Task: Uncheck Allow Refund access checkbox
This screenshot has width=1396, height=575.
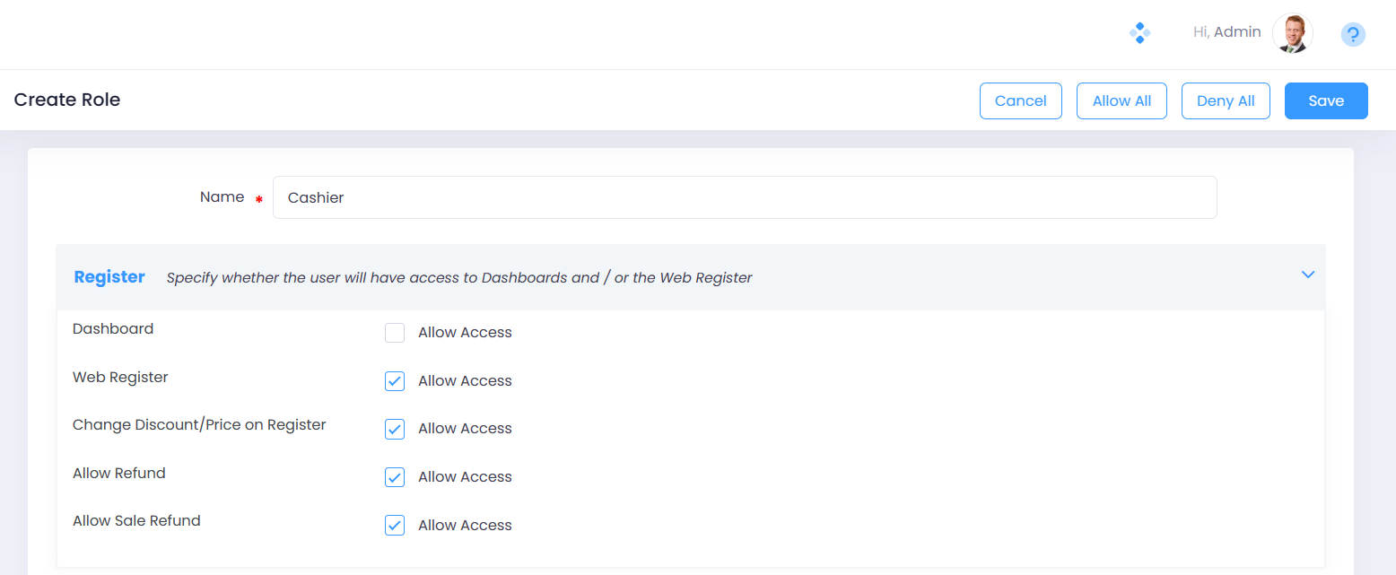Action: pos(395,477)
